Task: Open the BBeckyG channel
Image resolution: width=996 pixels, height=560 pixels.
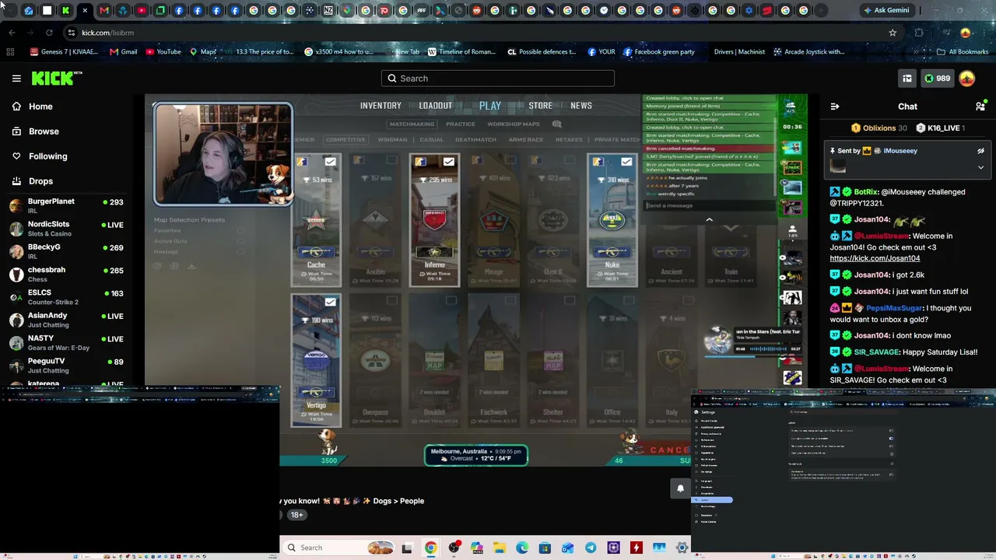Action: click(66, 250)
